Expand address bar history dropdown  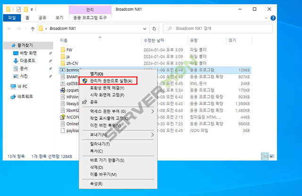(144, 29)
